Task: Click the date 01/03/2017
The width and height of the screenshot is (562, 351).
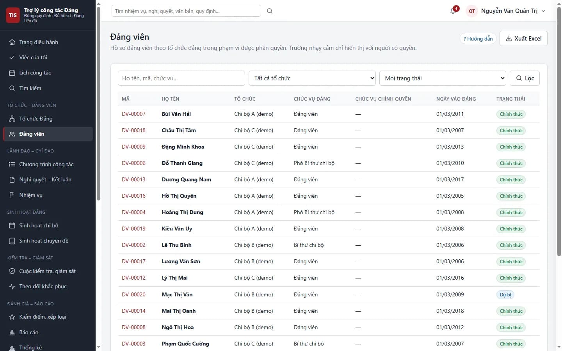Action: pyautogui.click(x=450, y=179)
